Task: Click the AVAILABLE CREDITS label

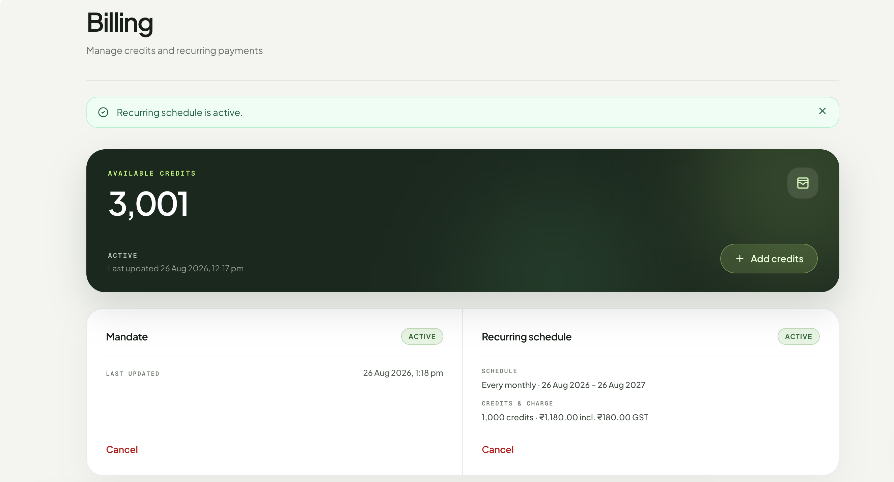Action: [152, 173]
